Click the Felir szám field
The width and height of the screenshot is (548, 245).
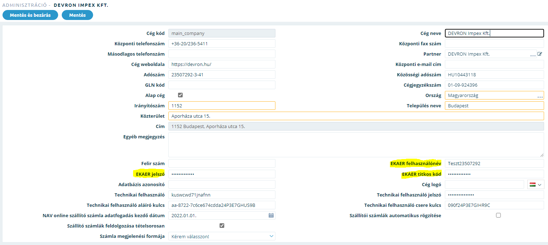pos(222,163)
